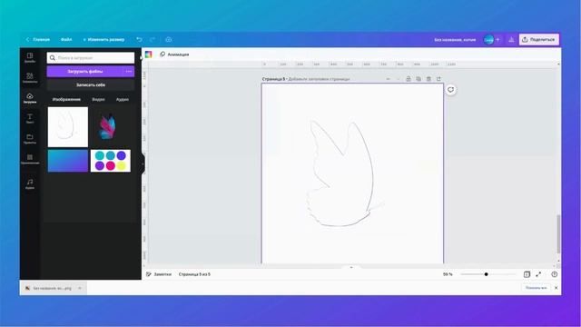
Task: Click the delete page trash icon
Action: pyautogui.click(x=428, y=79)
